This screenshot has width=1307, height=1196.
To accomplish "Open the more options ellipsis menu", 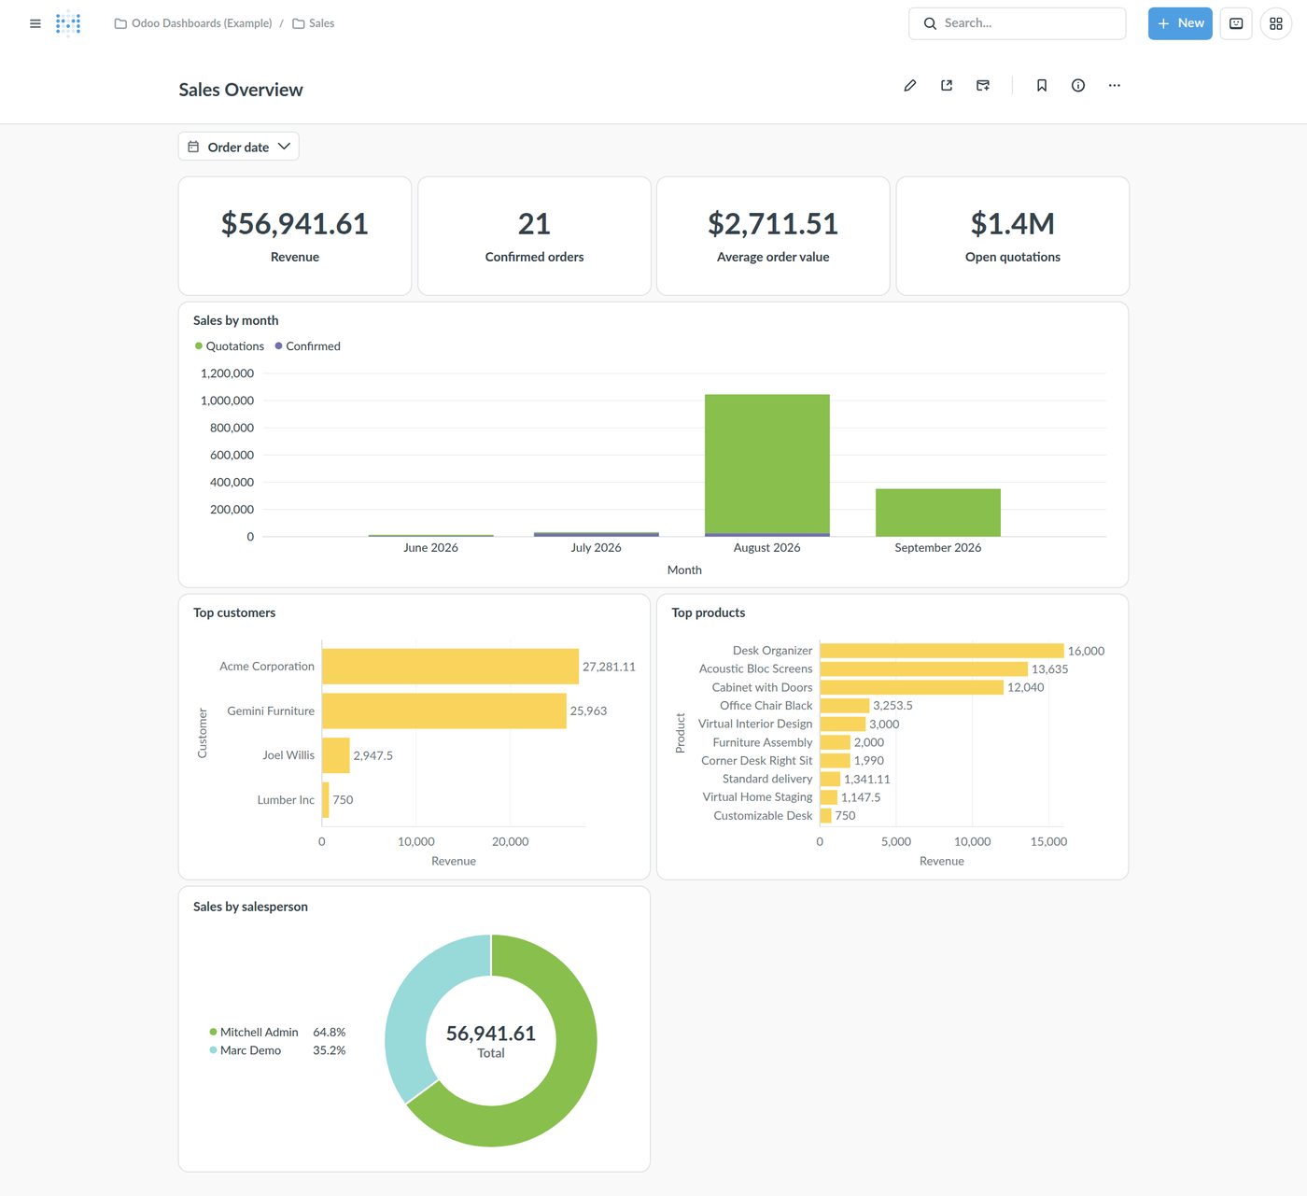I will point(1115,85).
